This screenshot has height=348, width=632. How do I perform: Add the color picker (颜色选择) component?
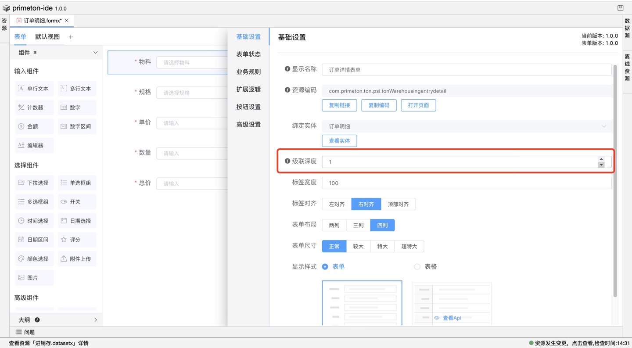34,259
